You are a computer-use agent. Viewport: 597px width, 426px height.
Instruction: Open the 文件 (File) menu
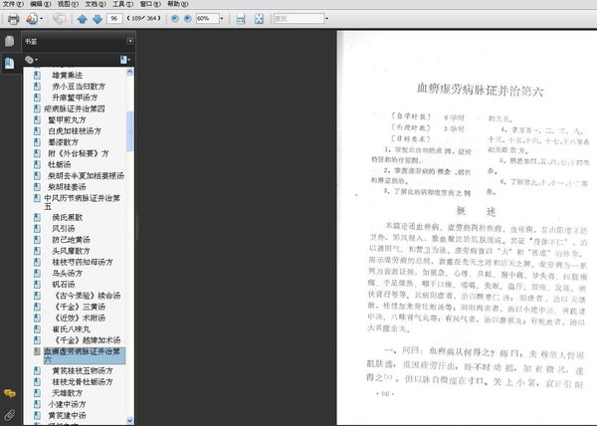click(x=13, y=4)
